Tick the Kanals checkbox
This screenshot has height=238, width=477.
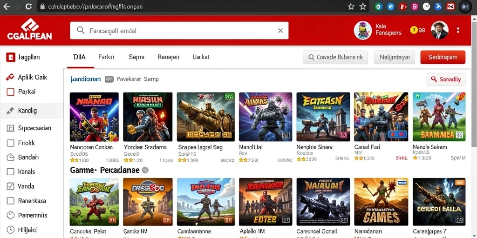10,172
